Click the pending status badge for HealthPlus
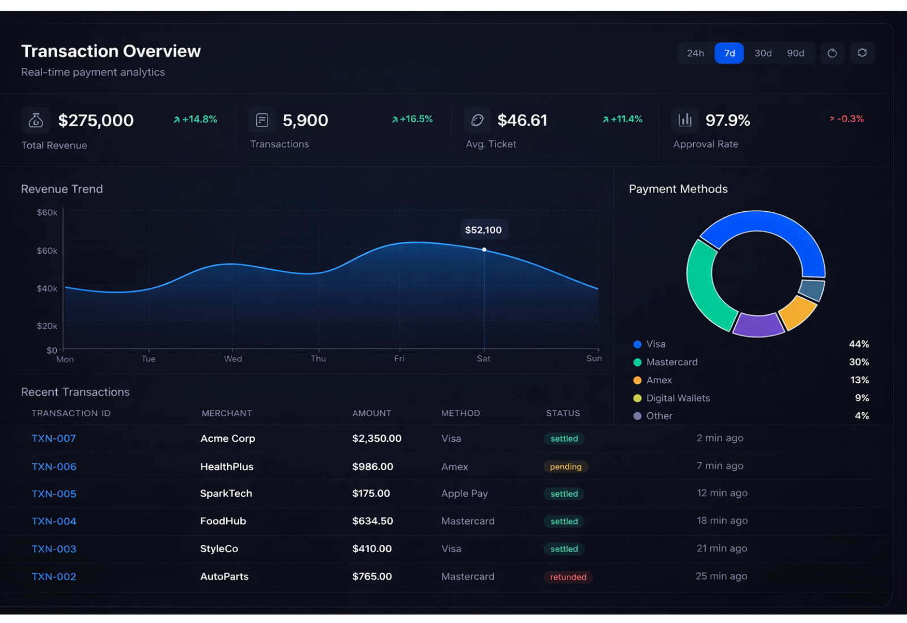The image size is (907, 623). point(565,467)
